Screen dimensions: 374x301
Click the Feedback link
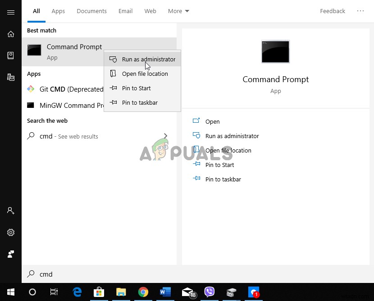333,11
